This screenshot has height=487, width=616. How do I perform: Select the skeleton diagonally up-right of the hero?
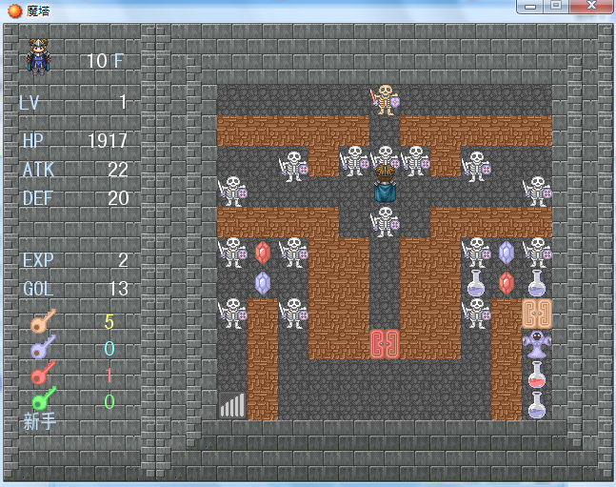pyautogui.click(x=415, y=161)
